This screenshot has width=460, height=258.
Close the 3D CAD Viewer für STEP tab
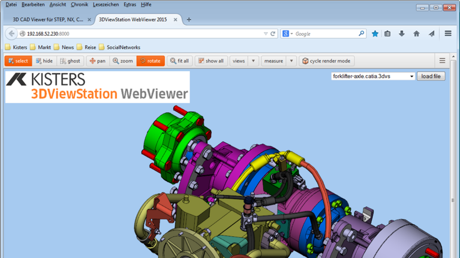pyautogui.click(x=89, y=20)
